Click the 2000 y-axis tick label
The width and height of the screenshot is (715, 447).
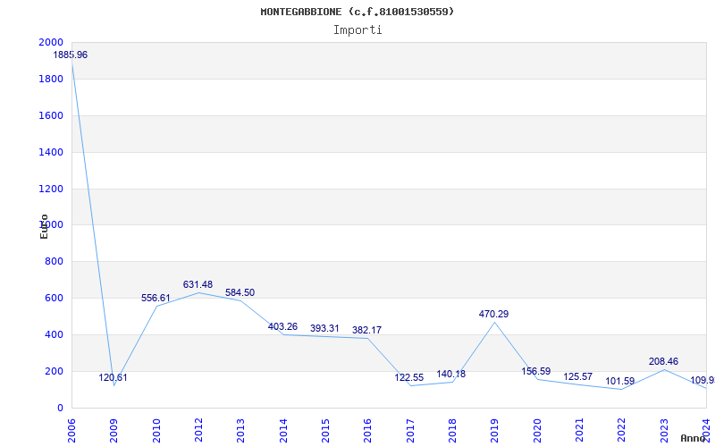coord(51,42)
